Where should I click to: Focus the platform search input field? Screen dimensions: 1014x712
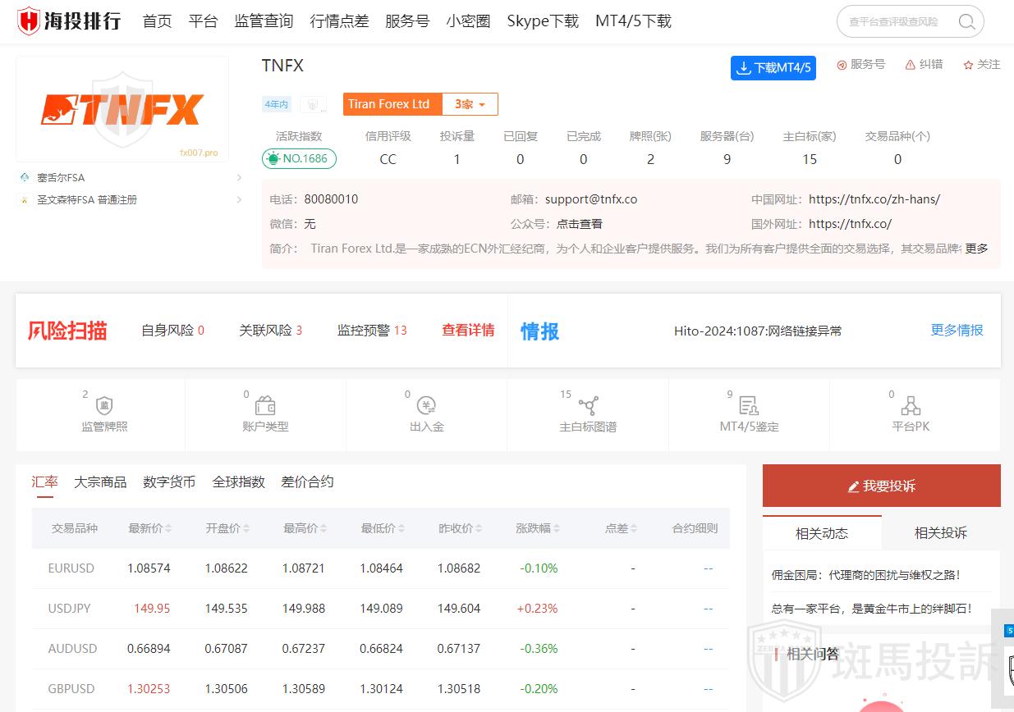(x=895, y=22)
